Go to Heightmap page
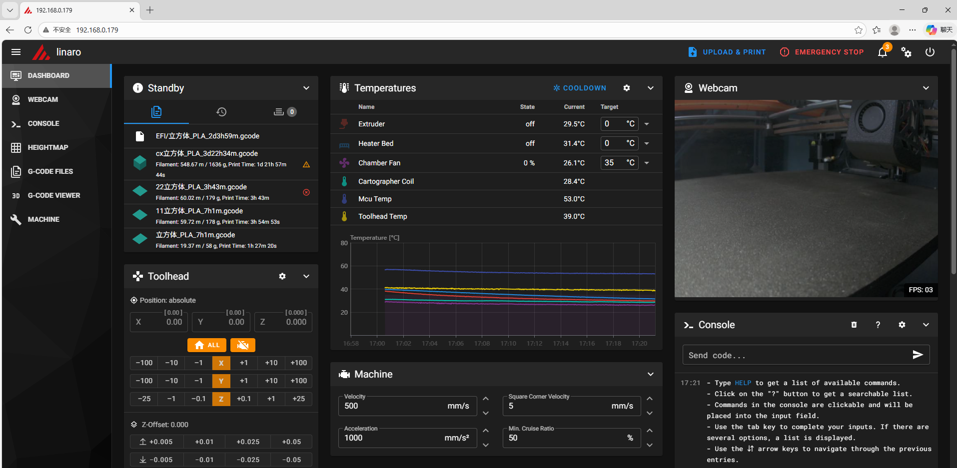 coord(47,147)
